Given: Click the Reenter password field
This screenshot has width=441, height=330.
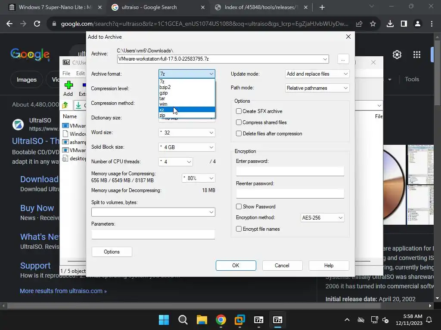Looking at the screenshot, I should (x=290, y=194).
